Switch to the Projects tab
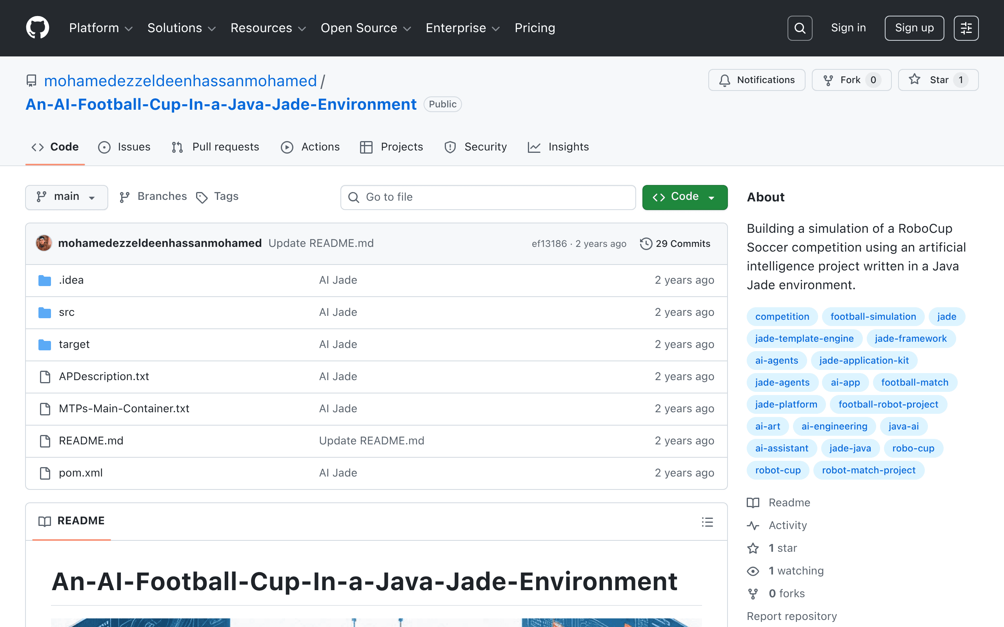Image resolution: width=1004 pixels, height=627 pixels. (x=391, y=147)
